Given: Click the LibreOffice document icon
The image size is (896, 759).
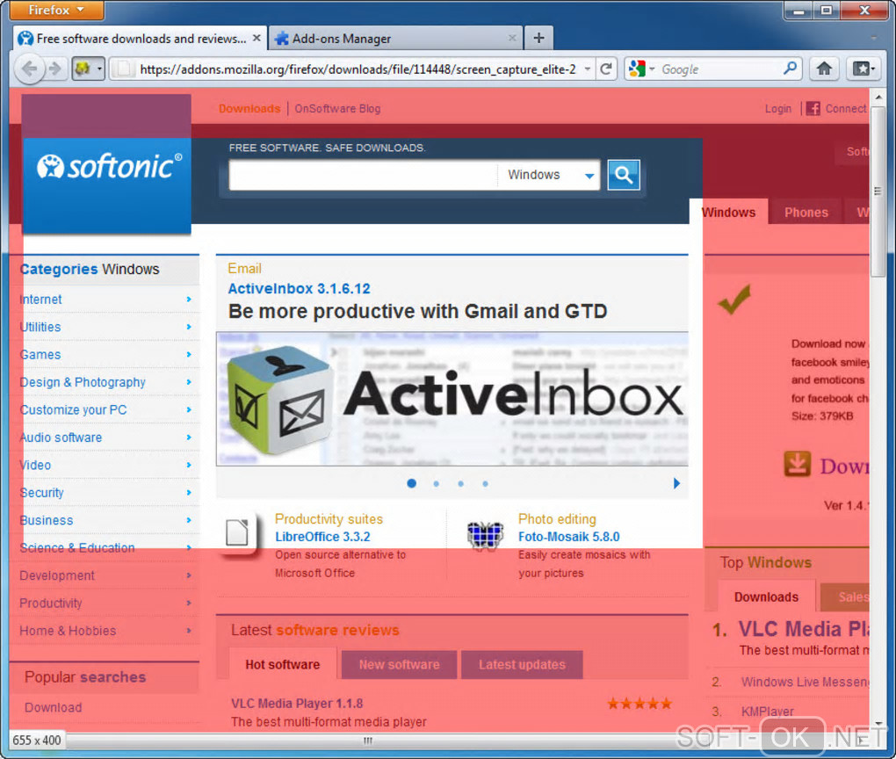Looking at the screenshot, I should coord(237,532).
